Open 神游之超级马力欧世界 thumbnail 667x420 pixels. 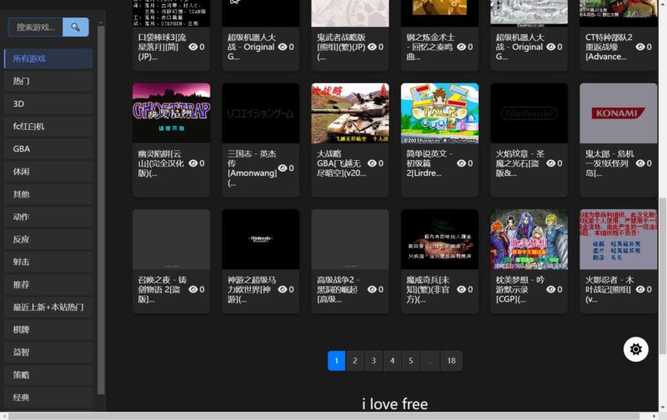pos(261,239)
